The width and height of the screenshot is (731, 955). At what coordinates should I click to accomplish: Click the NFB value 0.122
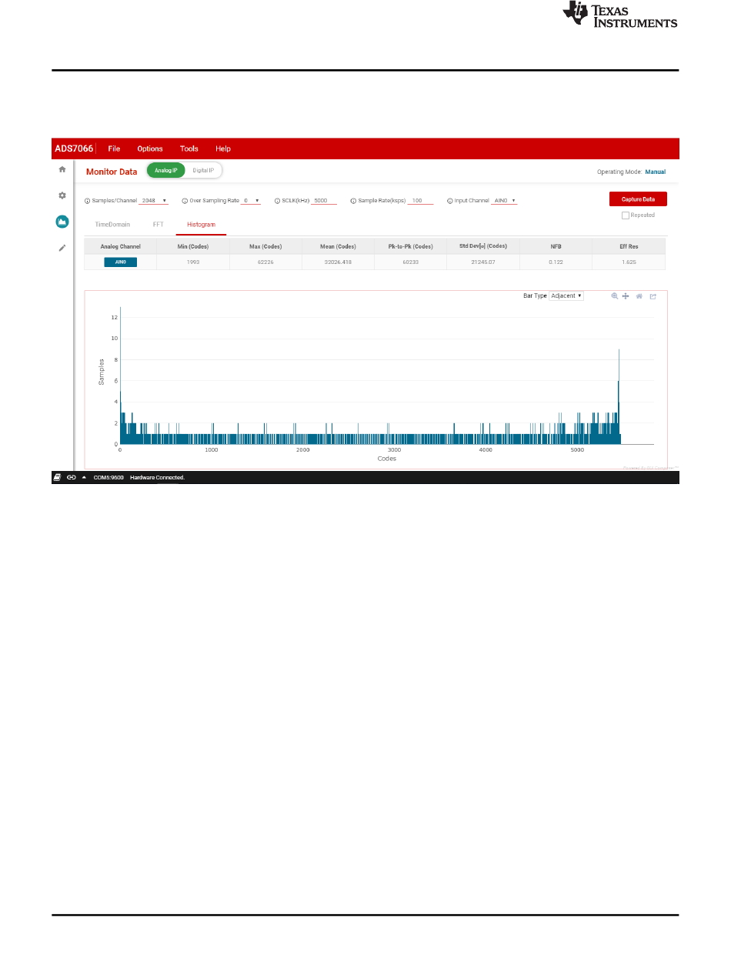(x=556, y=262)
